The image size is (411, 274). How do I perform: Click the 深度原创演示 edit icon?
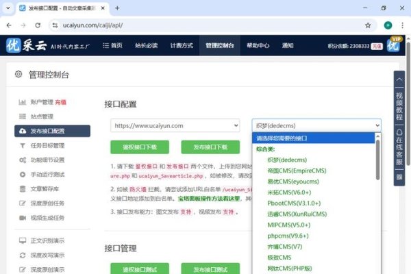(x=23, y=269)
